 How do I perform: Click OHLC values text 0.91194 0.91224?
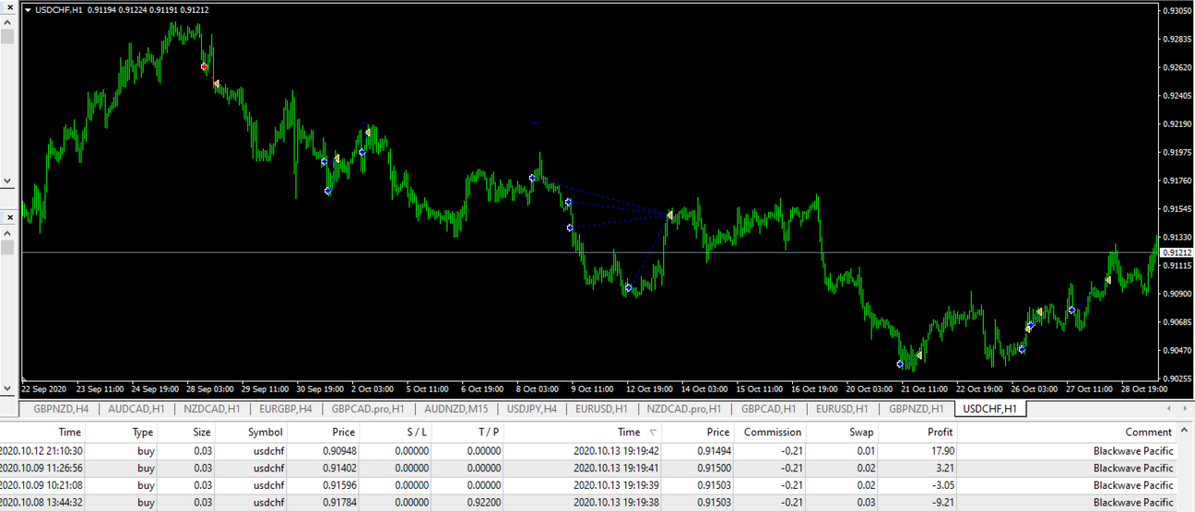pyautogui.click(x=117, y=10)
